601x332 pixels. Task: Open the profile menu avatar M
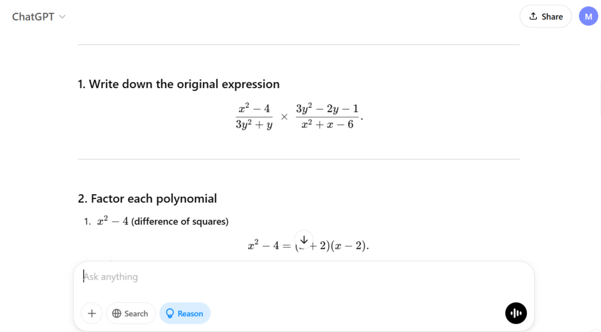pyautogui.click(x=588, y=16)
